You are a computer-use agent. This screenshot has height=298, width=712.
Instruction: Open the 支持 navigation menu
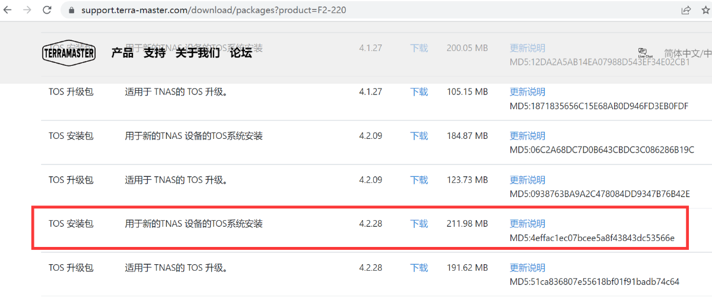pyautogui.click(x=154, y=53)
